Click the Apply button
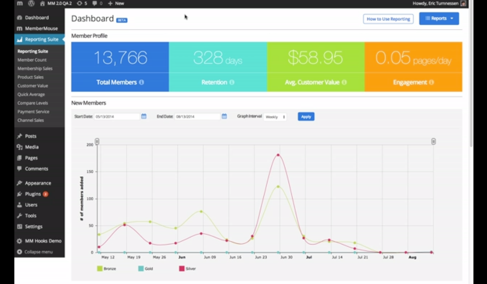Image resolution: width=487 pixels, height=284 pixels. (306, 117)
